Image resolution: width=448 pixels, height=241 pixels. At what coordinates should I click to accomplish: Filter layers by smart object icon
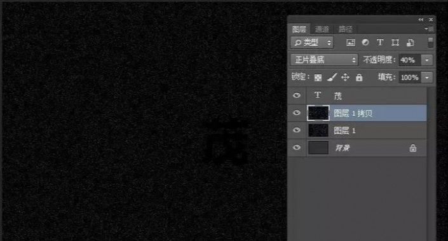click(411, 43)
